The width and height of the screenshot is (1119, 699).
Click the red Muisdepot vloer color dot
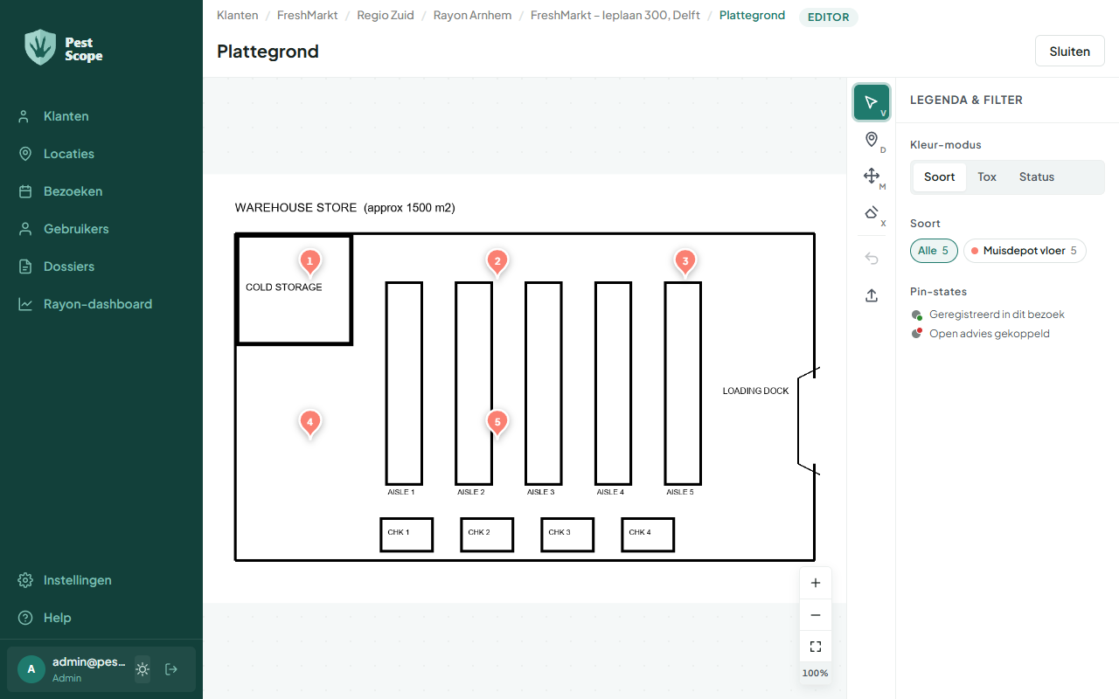click(975, 251)
